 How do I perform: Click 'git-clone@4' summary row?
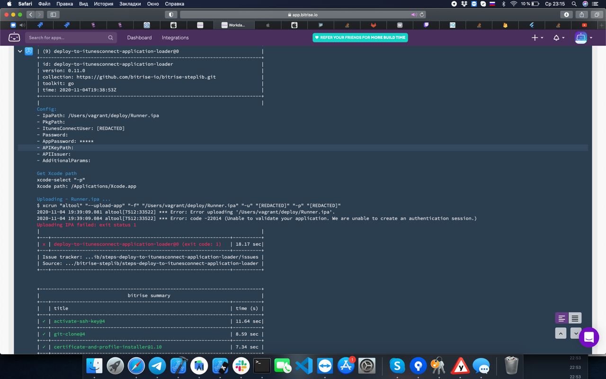[x=70, y=334]
